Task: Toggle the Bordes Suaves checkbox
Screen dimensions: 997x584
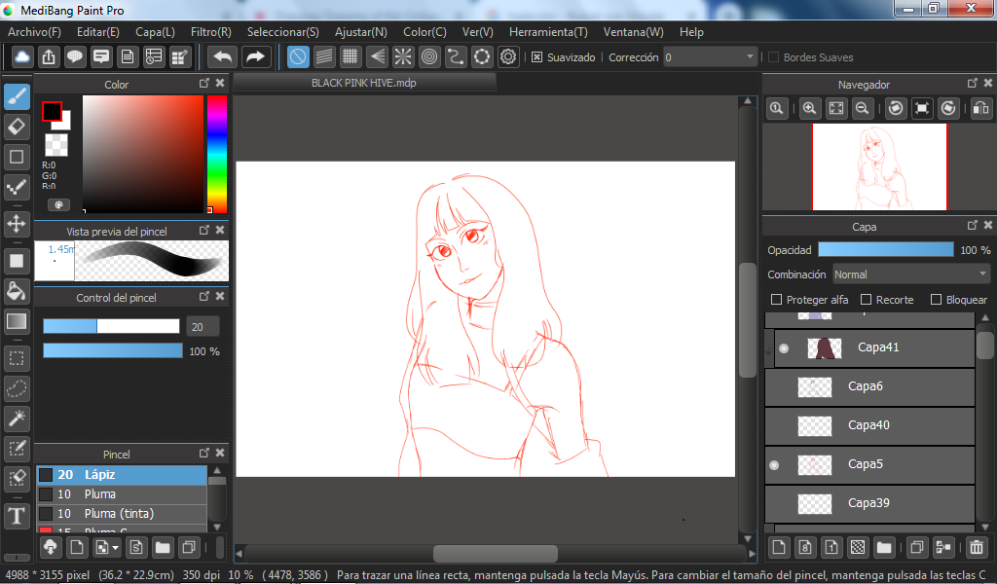Action: (x=774, y=57)
